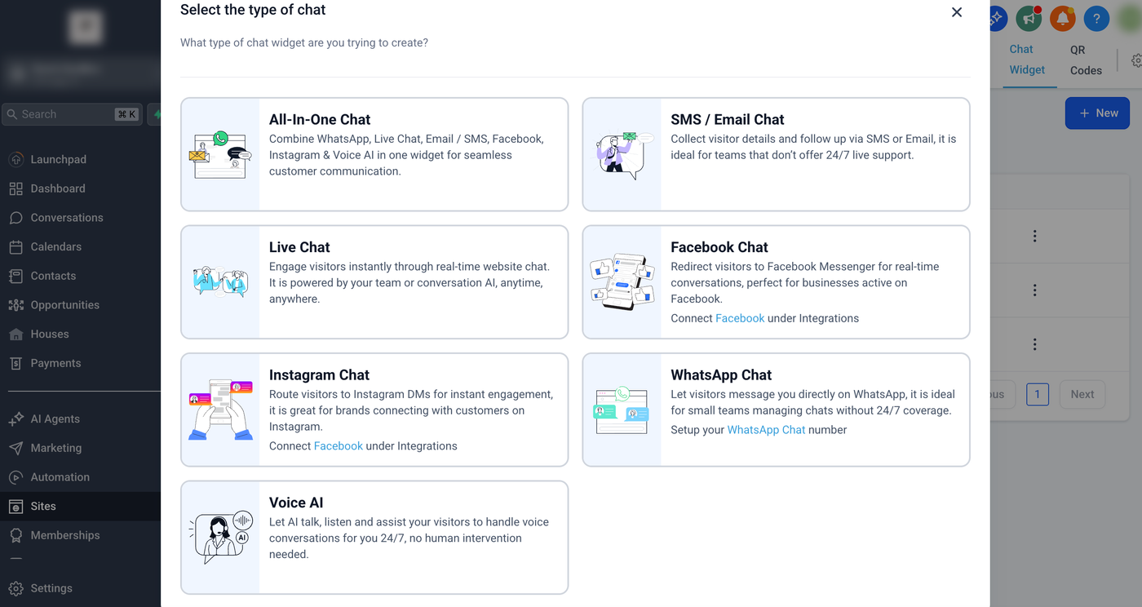Select the Voice AI chat illustration
The image size is (1142, 607).
pyautogui.click(x=220, y=538)
